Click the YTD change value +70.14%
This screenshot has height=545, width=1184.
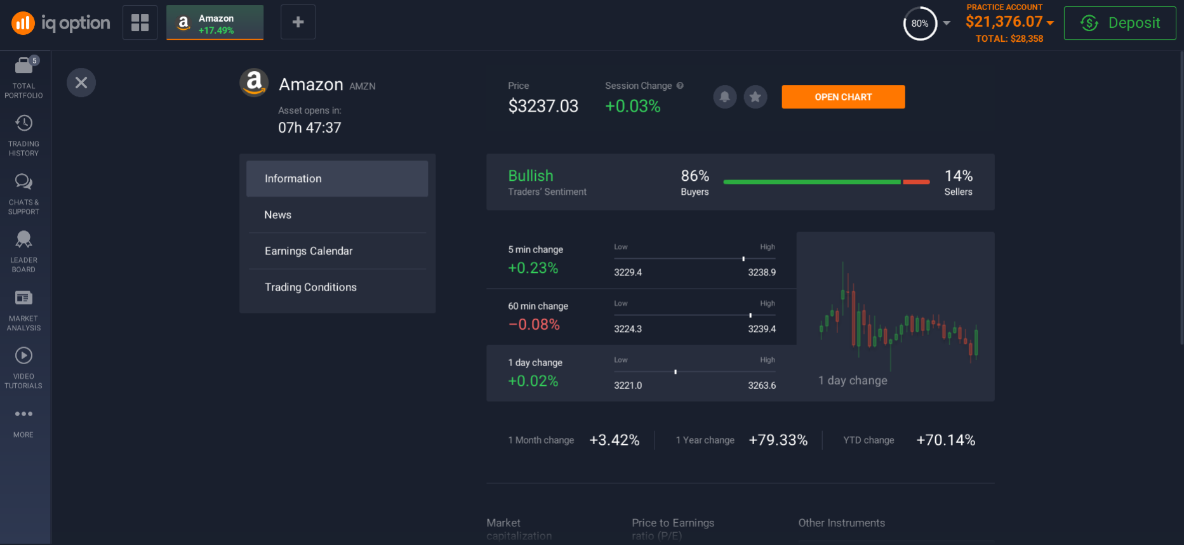point(945,440)
